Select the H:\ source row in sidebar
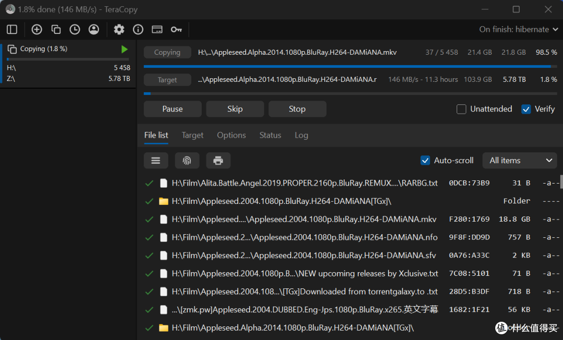The height and width of the screenshot is (340, 563). [68, 67]
